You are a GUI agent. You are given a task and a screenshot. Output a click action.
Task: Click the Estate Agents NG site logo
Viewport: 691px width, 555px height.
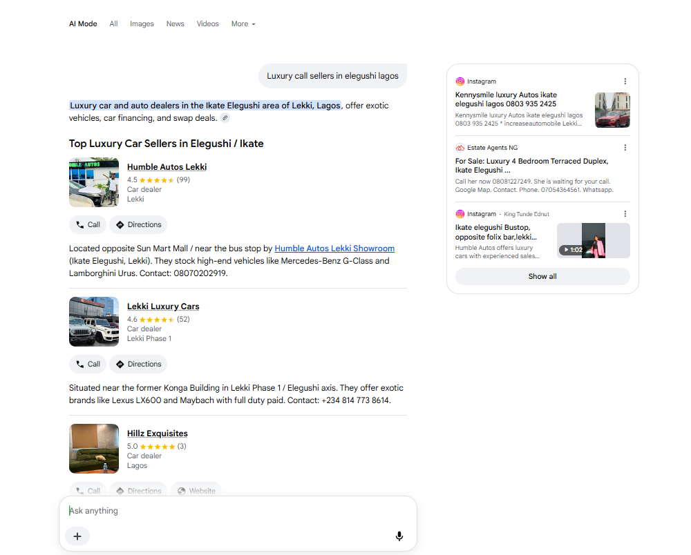point(460,148)
